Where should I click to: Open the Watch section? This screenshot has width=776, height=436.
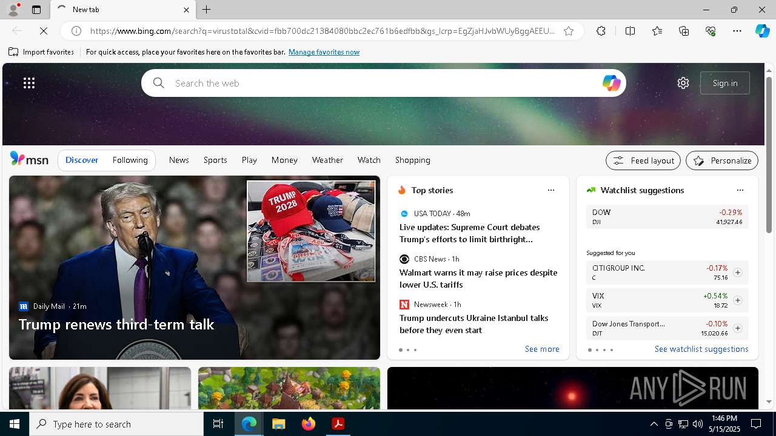369,160
